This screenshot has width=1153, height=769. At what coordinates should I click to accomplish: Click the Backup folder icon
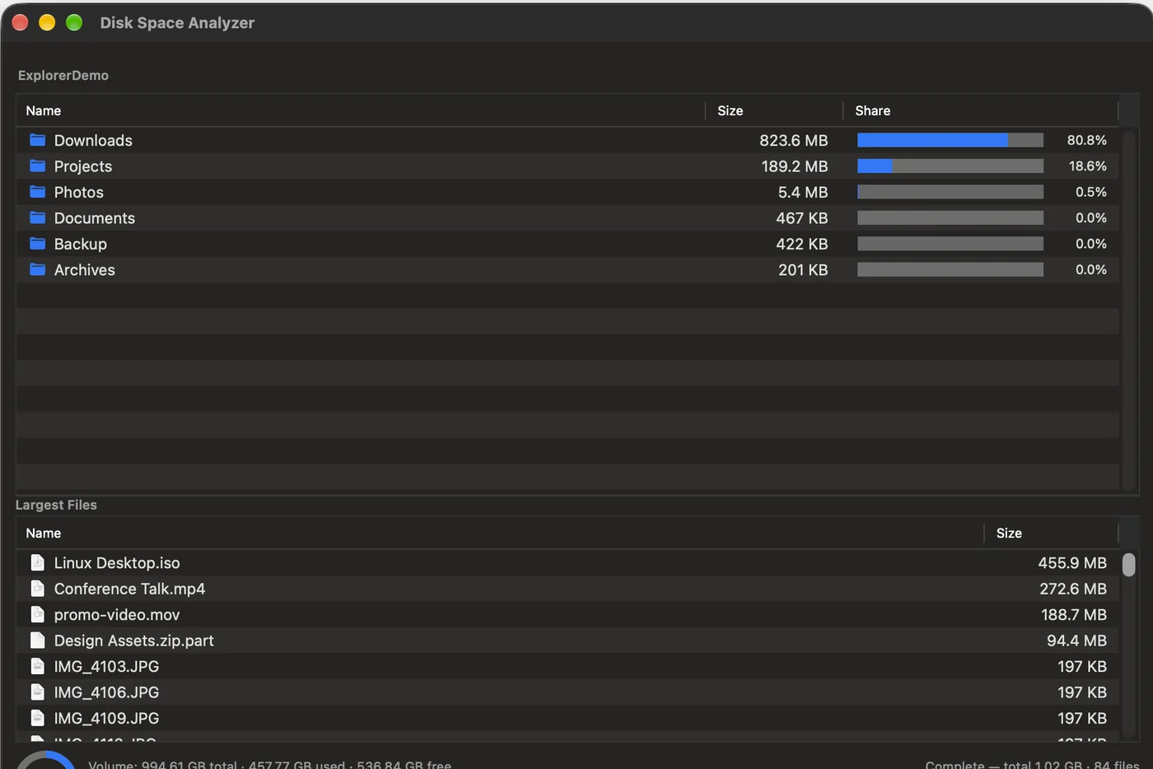point(37,244)
